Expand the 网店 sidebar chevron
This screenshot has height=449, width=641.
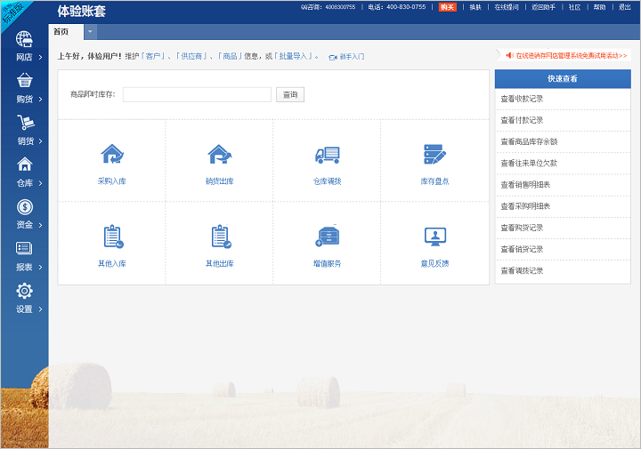[40, 57]
